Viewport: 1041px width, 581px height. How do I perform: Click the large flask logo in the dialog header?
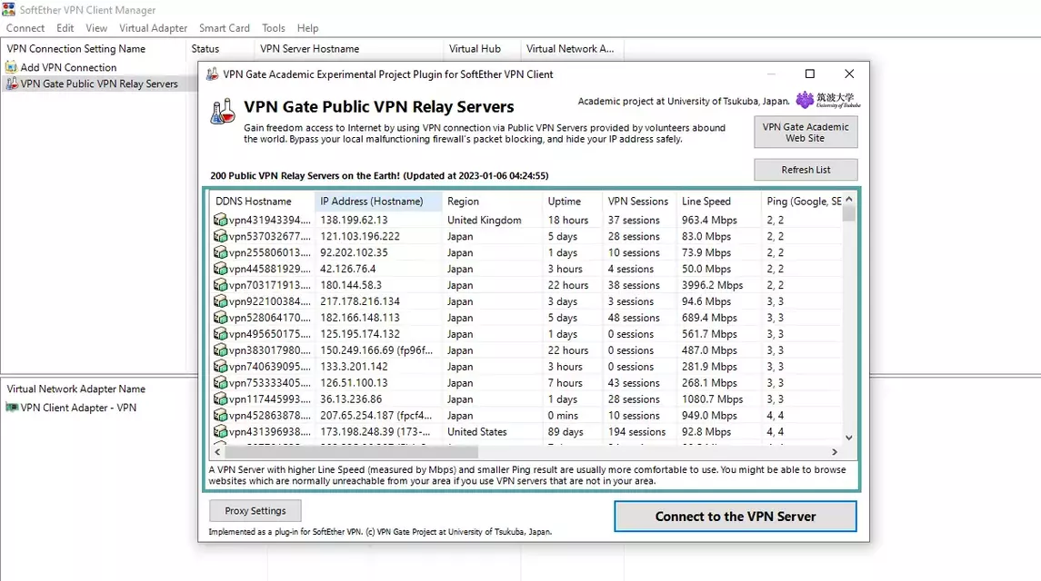(223, 112)
